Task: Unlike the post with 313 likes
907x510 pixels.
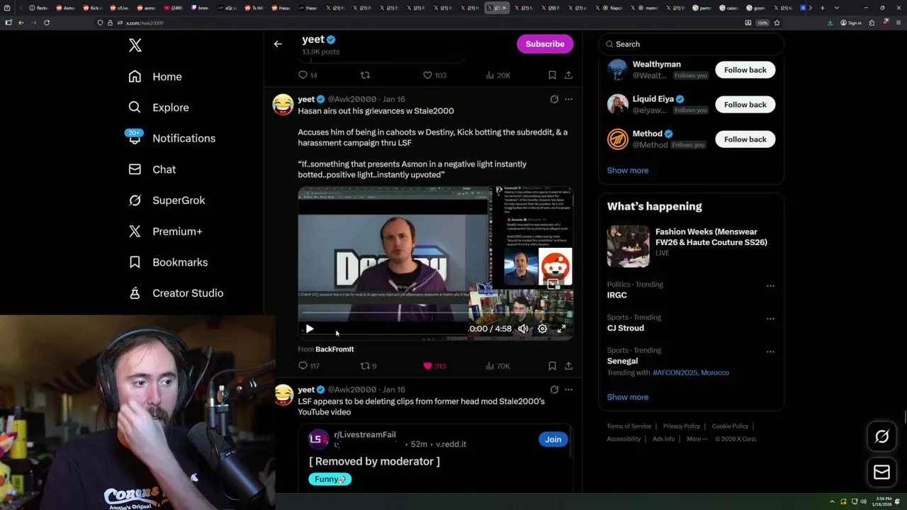Action: [x=434, y=366]
